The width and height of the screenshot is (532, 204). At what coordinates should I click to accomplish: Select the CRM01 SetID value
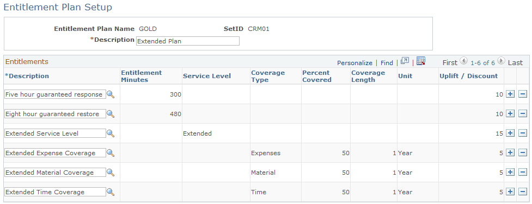click(259, 29)
